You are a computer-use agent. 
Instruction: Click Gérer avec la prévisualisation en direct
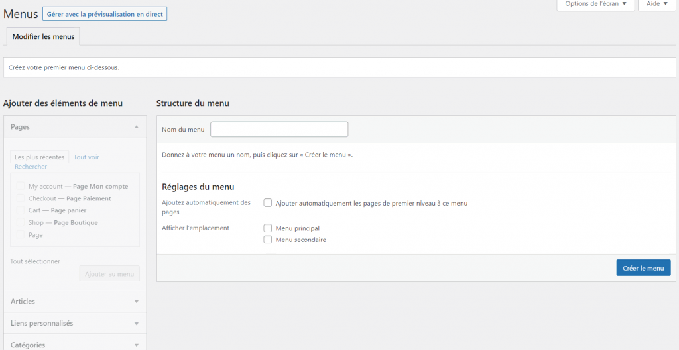tap(105, 14)
